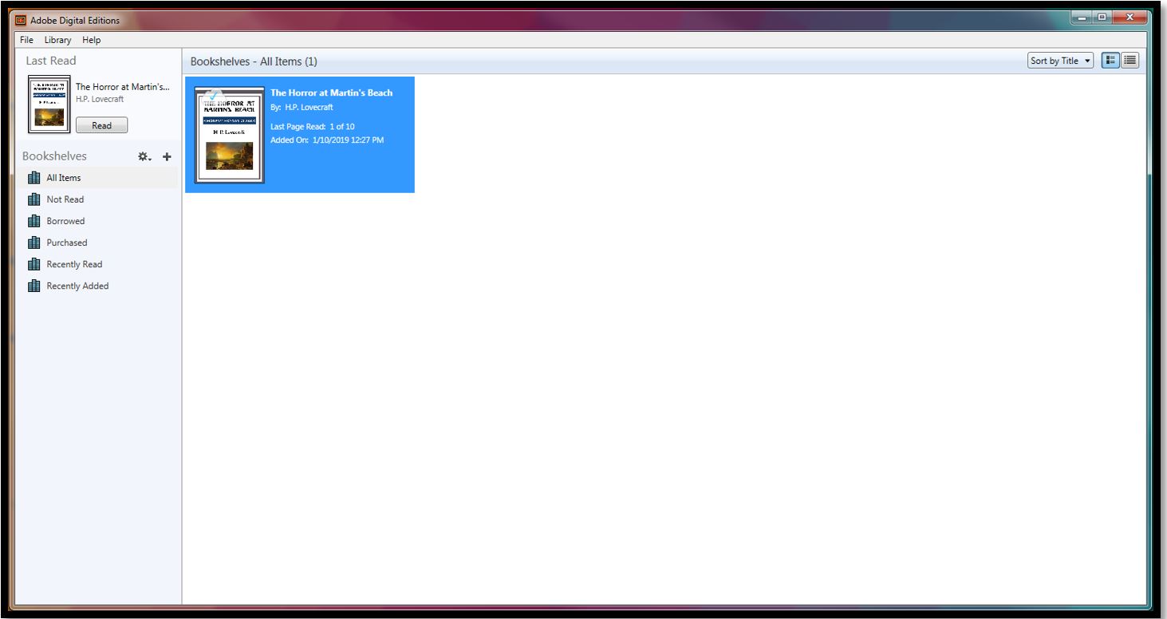Image resolution: width=1167 pixels, height=619 pixels.
Task: Select the All Items bookshelf label
Action: 64,178
